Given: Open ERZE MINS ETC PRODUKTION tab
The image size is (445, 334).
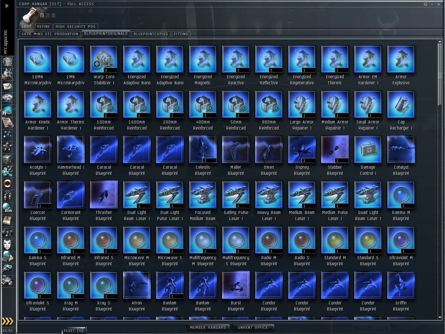Looking at the screenshot, I should tap(50, 34).
